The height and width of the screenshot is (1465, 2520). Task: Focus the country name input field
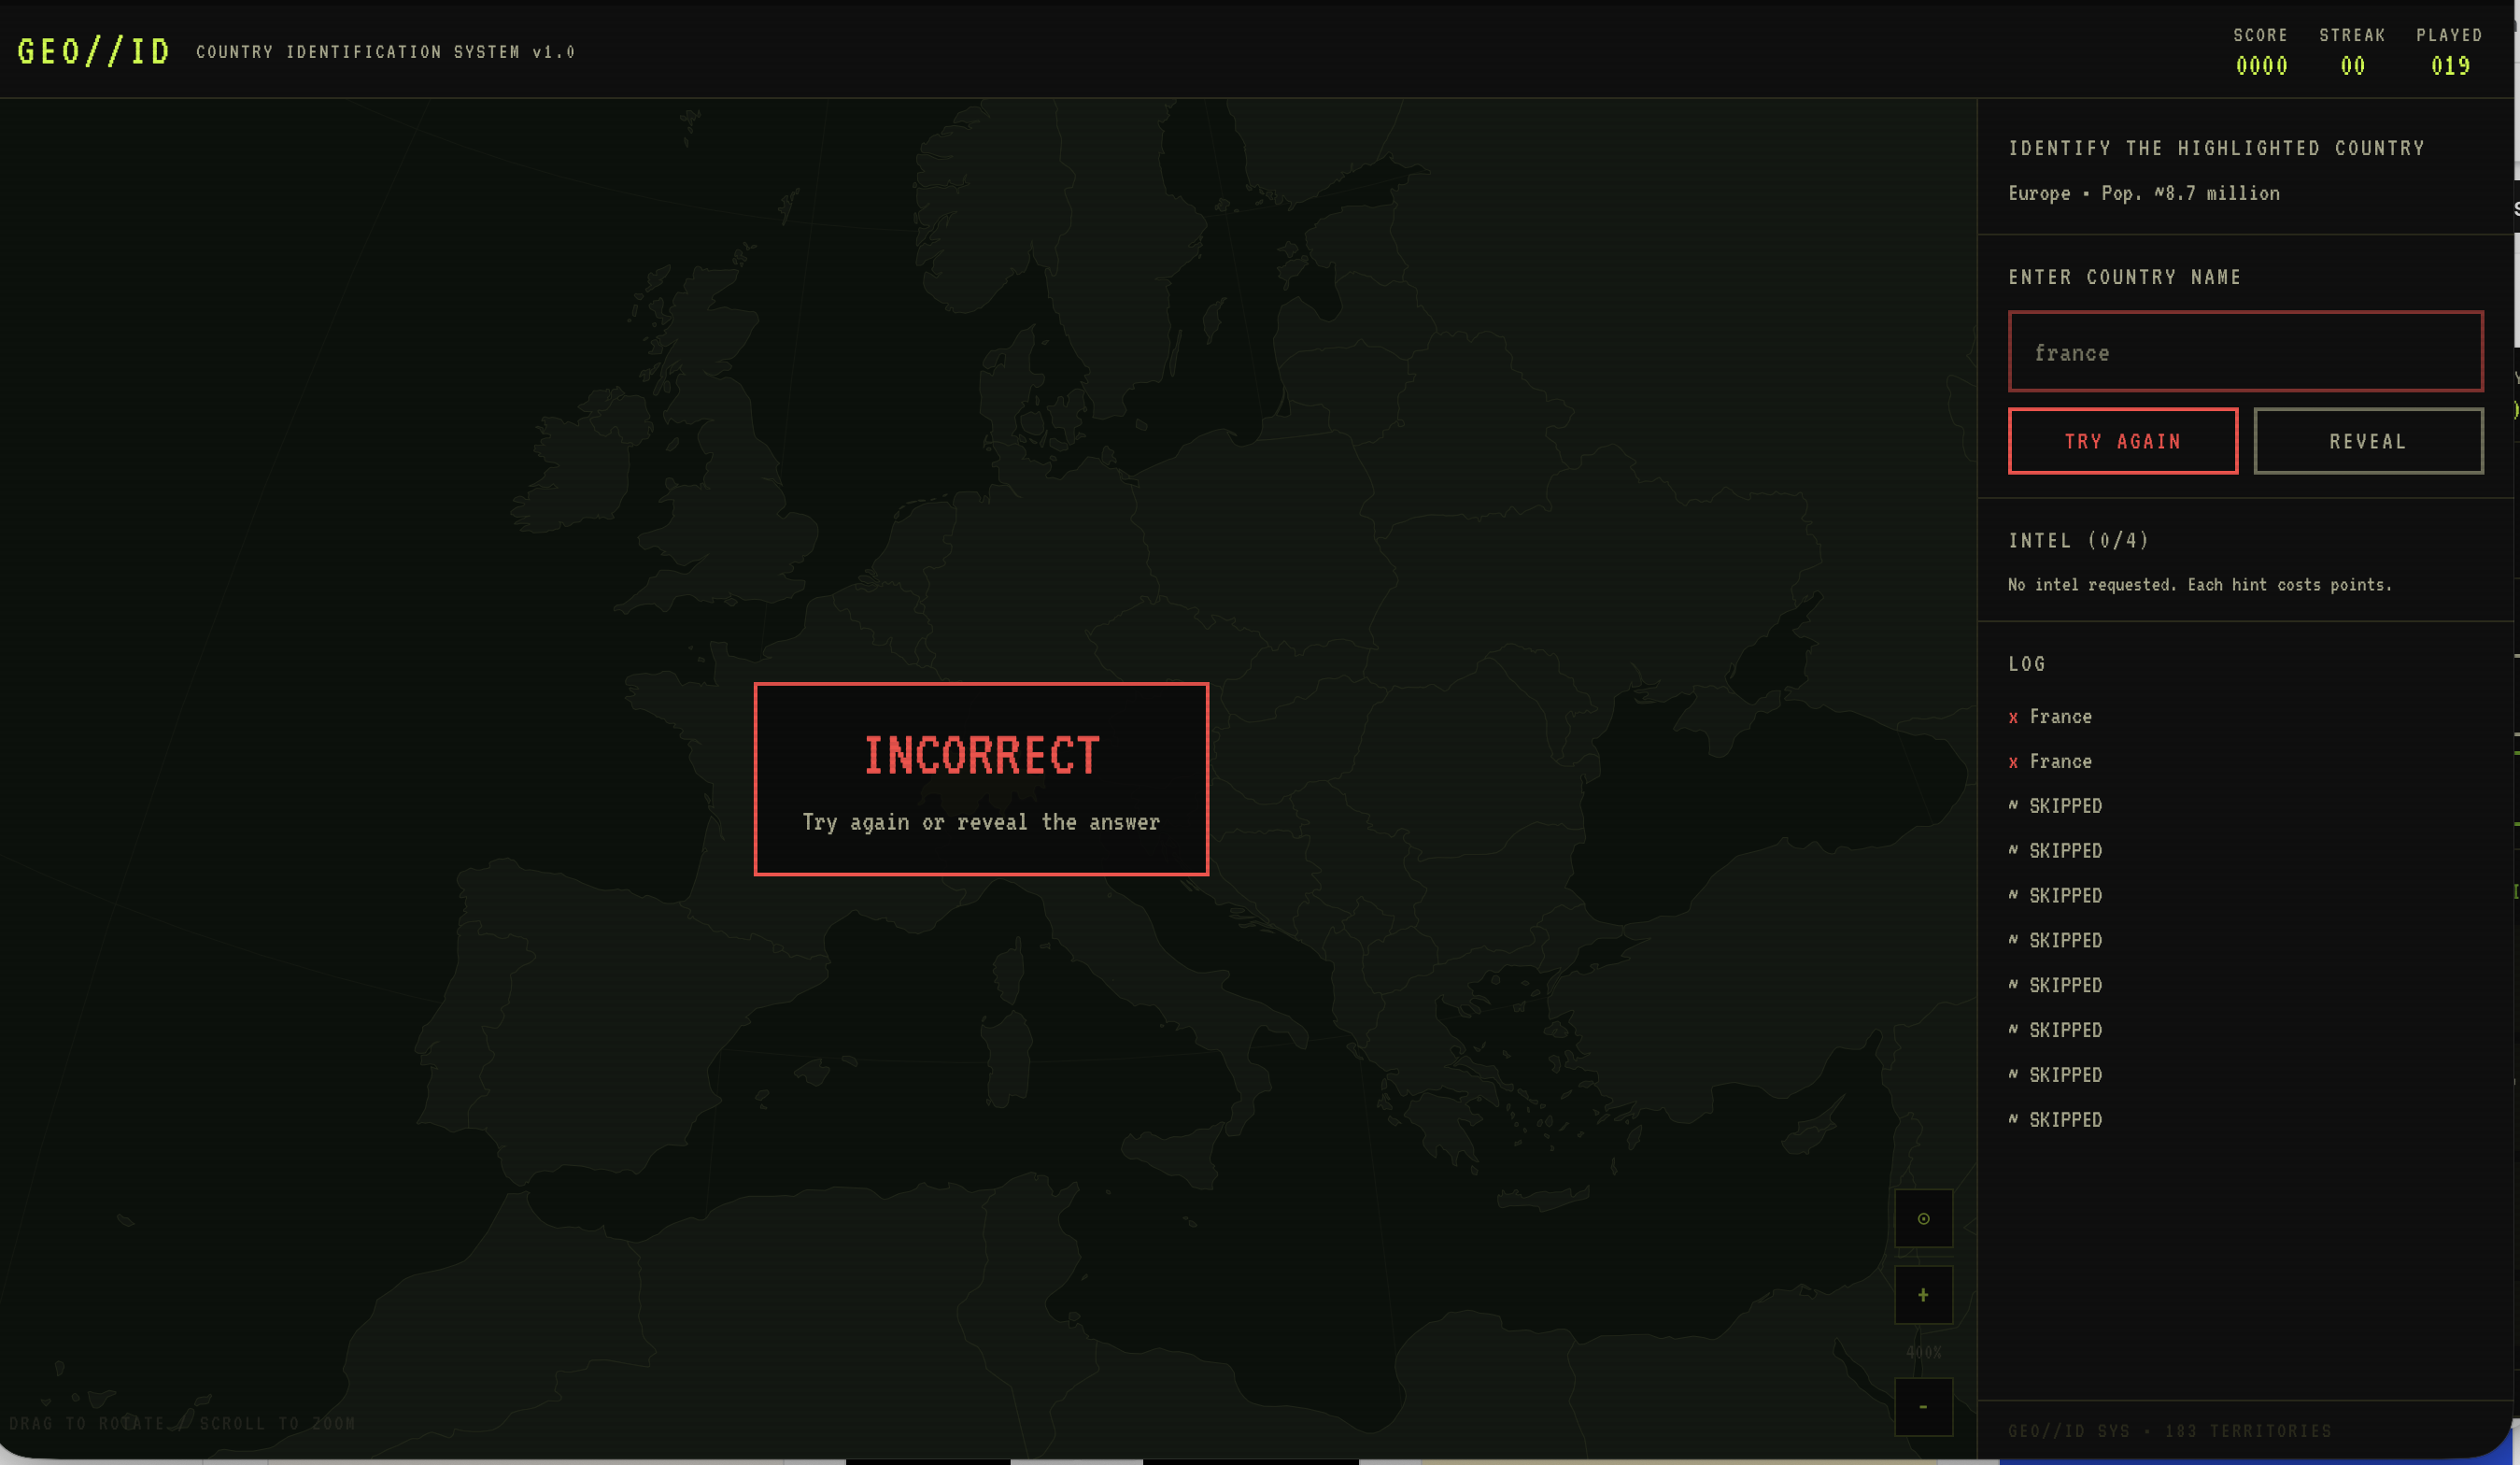click(2245, 352)
